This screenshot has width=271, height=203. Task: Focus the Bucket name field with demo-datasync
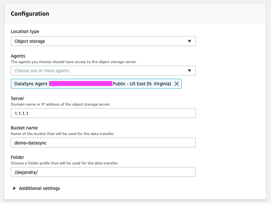[x=103, y=143]
